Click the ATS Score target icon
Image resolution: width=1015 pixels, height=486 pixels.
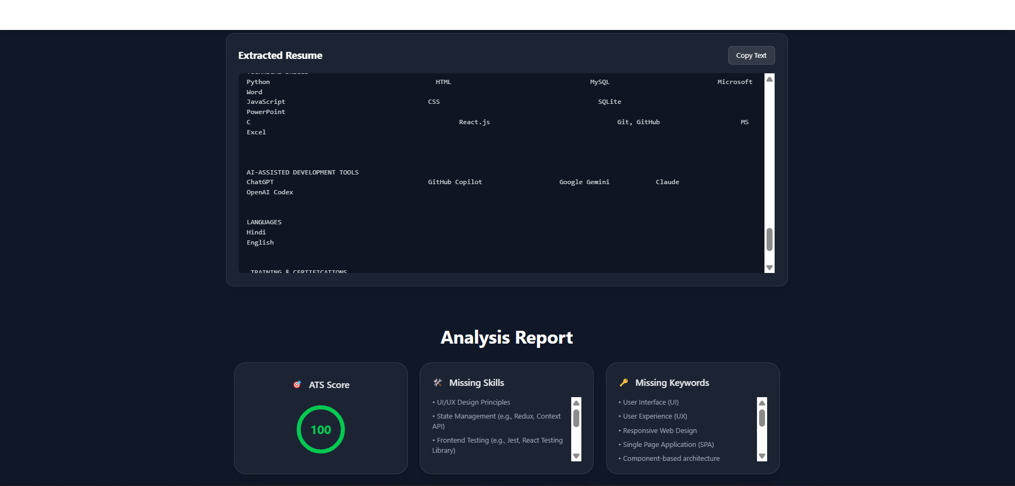coord(297,384)
